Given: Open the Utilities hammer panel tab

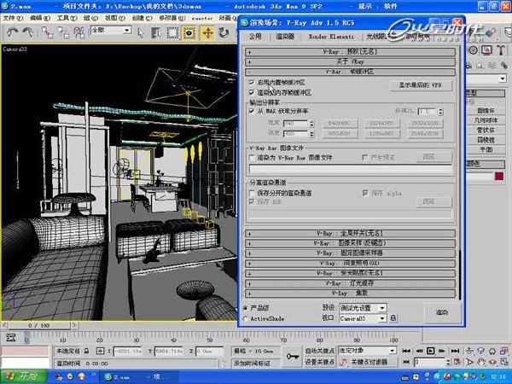Looking at the screenshot, I should [501, 50].
